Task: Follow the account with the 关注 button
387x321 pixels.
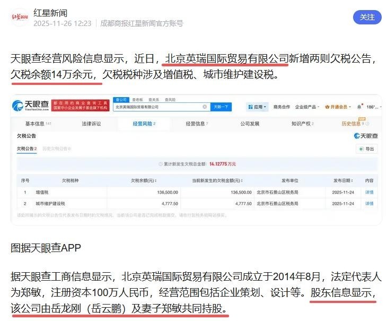Action: coord(367,17)
